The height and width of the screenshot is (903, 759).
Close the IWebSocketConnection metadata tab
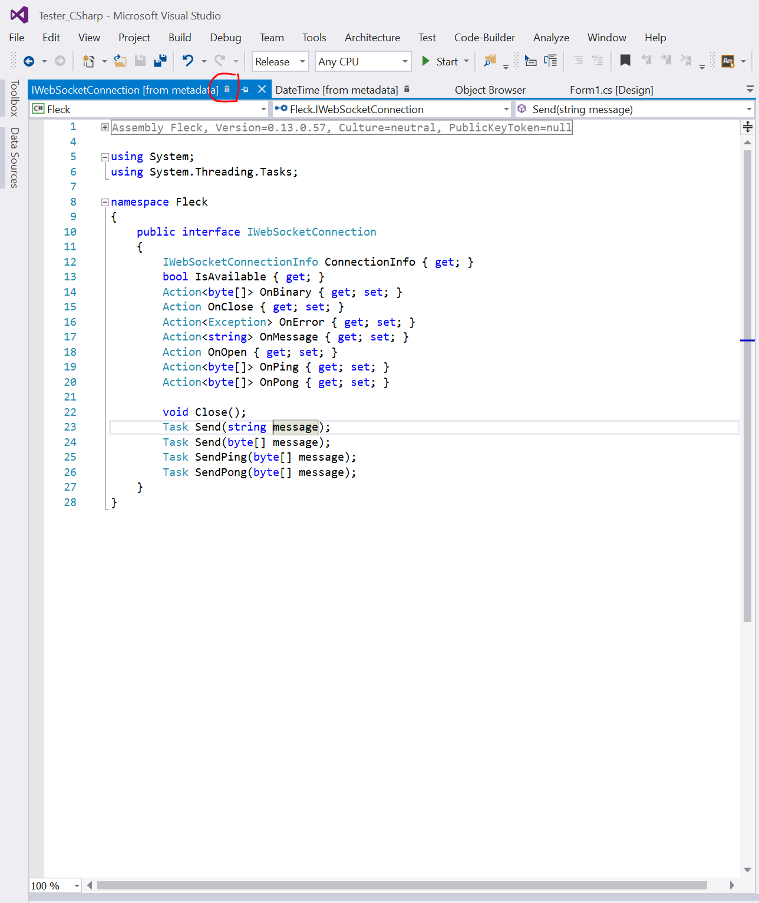262,90
